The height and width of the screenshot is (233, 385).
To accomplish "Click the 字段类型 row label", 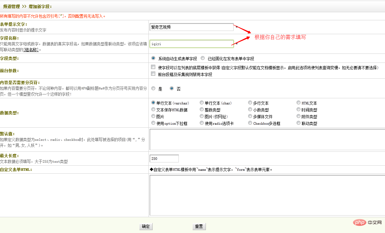I will (10, 58).
